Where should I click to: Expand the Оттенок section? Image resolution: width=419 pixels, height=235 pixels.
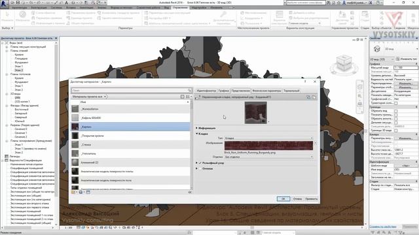197,168
